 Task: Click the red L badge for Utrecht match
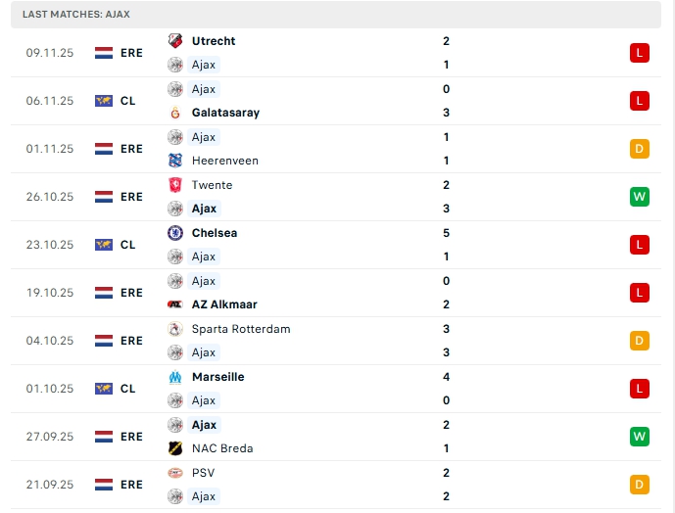pos(640,53)
